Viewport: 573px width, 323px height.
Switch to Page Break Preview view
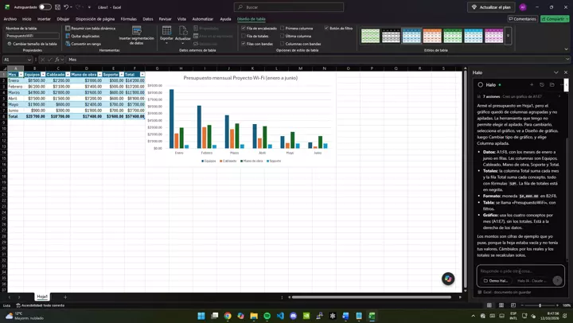(x=513, y=305)
